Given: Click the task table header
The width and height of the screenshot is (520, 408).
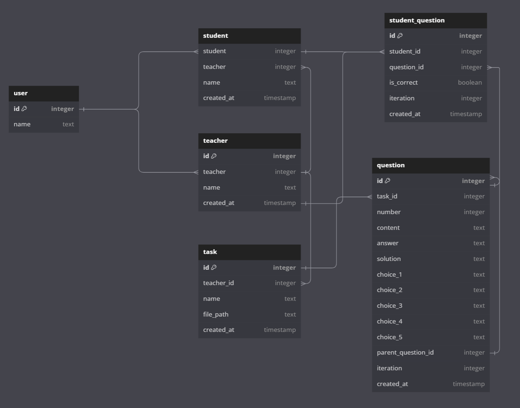Looking at the screenshot, I should tap(249, 252).
